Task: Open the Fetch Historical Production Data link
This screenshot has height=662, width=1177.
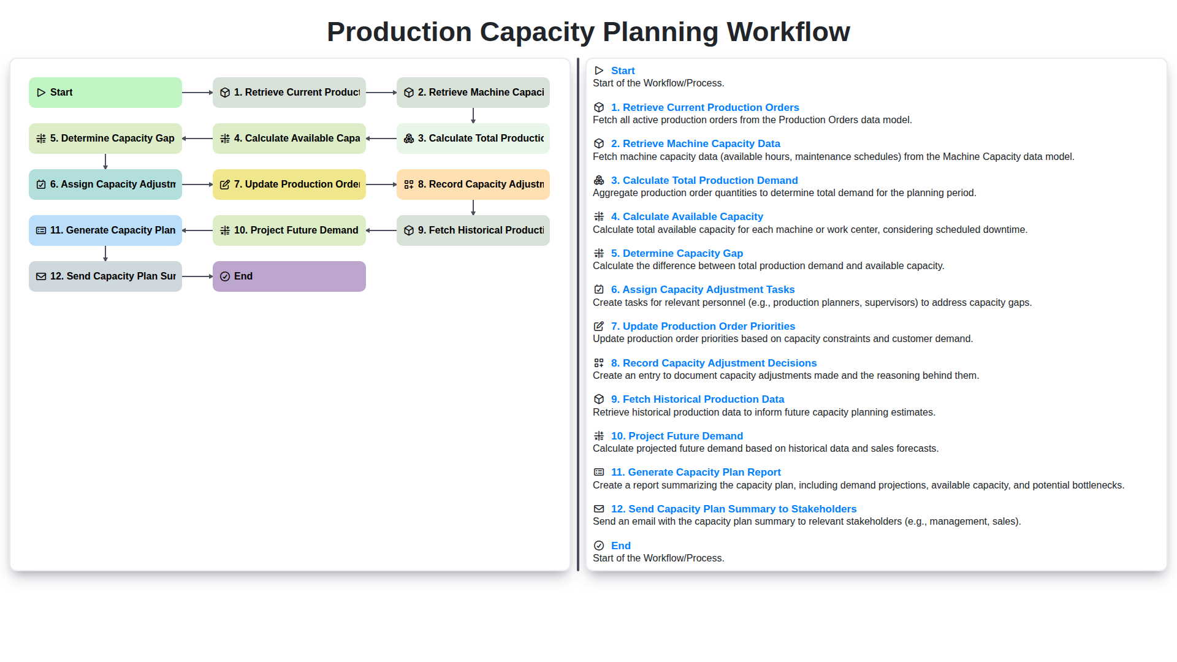Action: (x=698, y=399)
